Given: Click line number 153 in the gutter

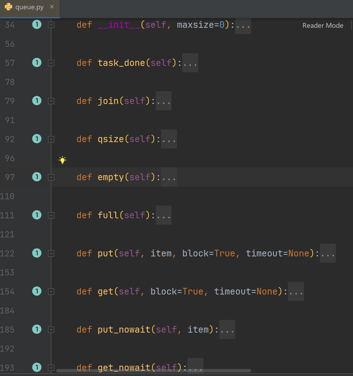Looking at the screenshot, I should [7, 273].
